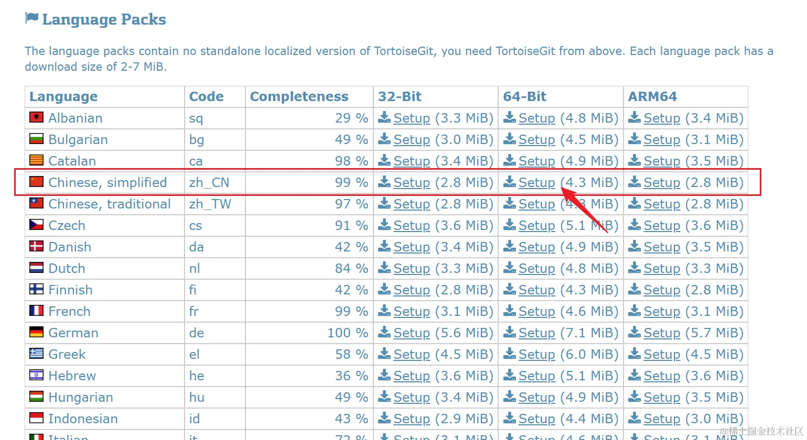Click the French flag icon
The height and width of the screenshot is (440, 807).
click(36, 310)
